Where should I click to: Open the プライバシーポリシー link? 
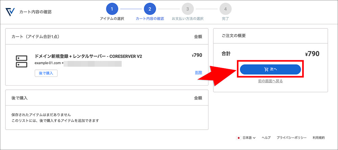291,138
